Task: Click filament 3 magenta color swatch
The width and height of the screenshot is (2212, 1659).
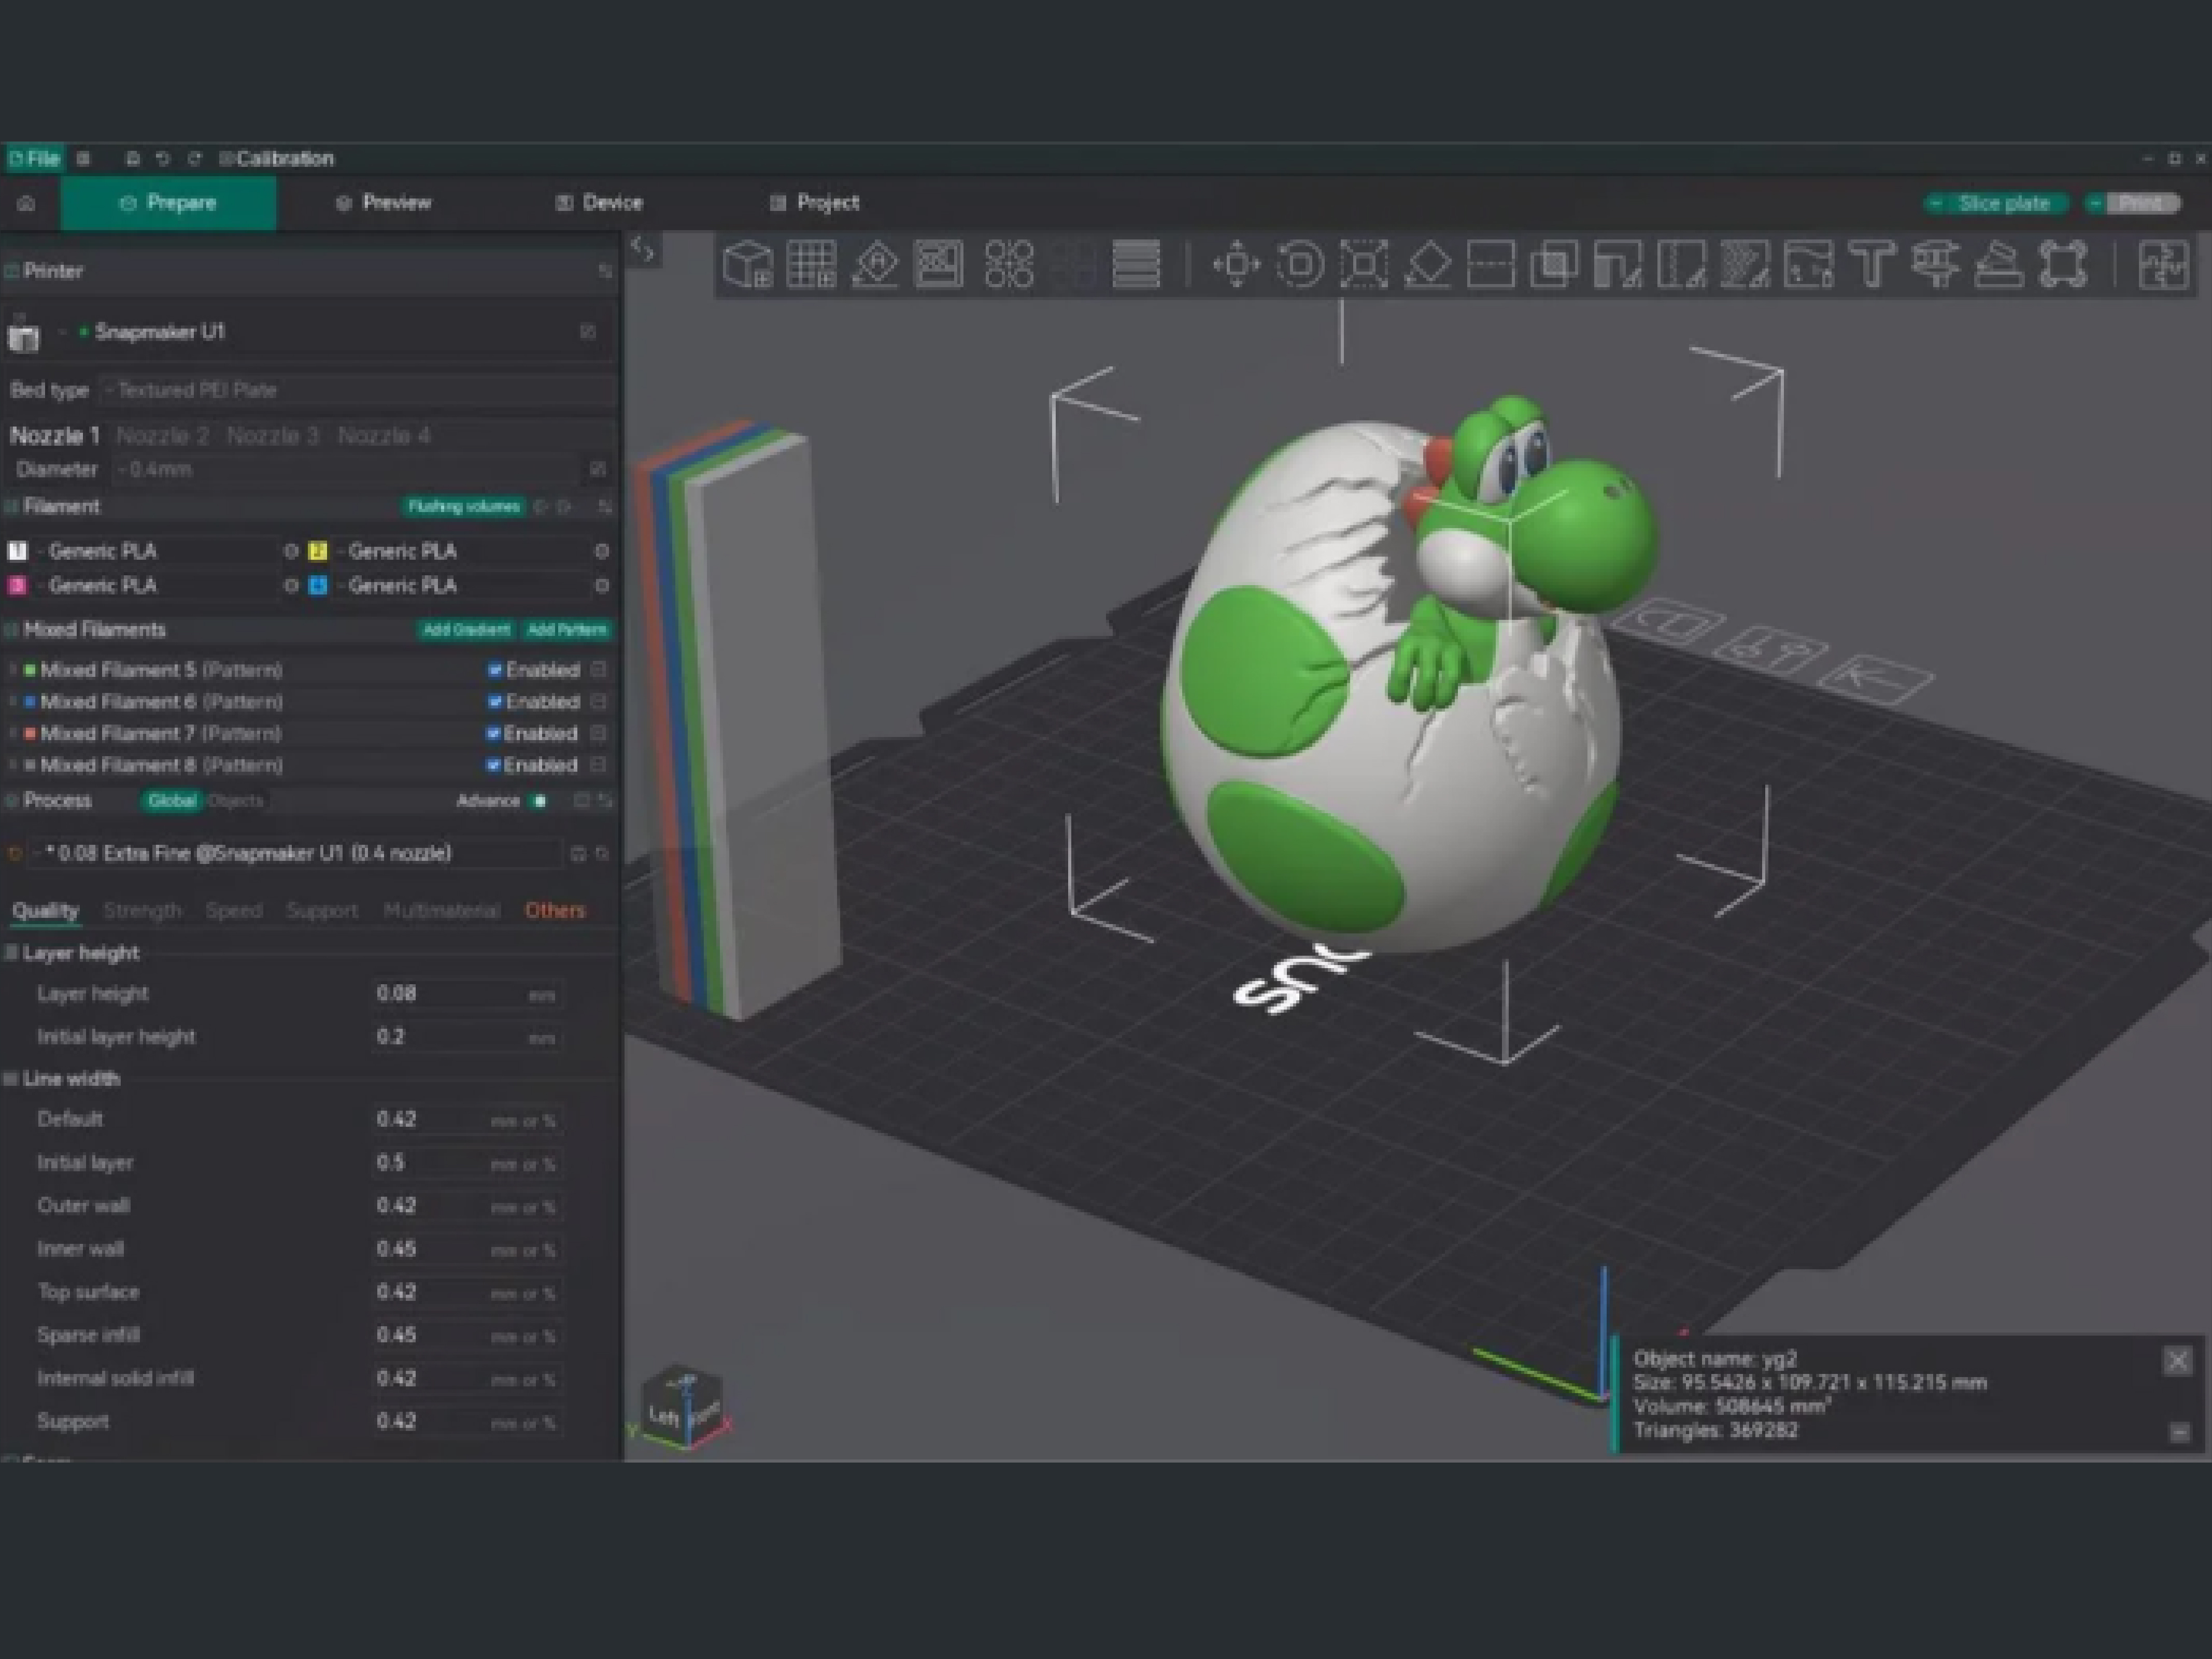Action: pyautogui.click(x=18, y=586)
